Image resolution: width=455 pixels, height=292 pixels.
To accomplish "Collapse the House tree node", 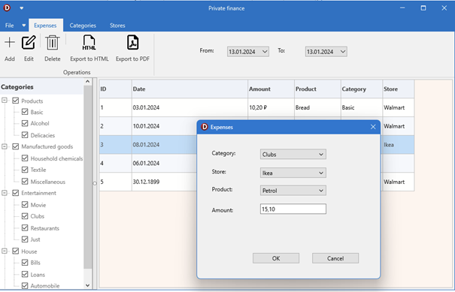I will [x=5, y=251].
